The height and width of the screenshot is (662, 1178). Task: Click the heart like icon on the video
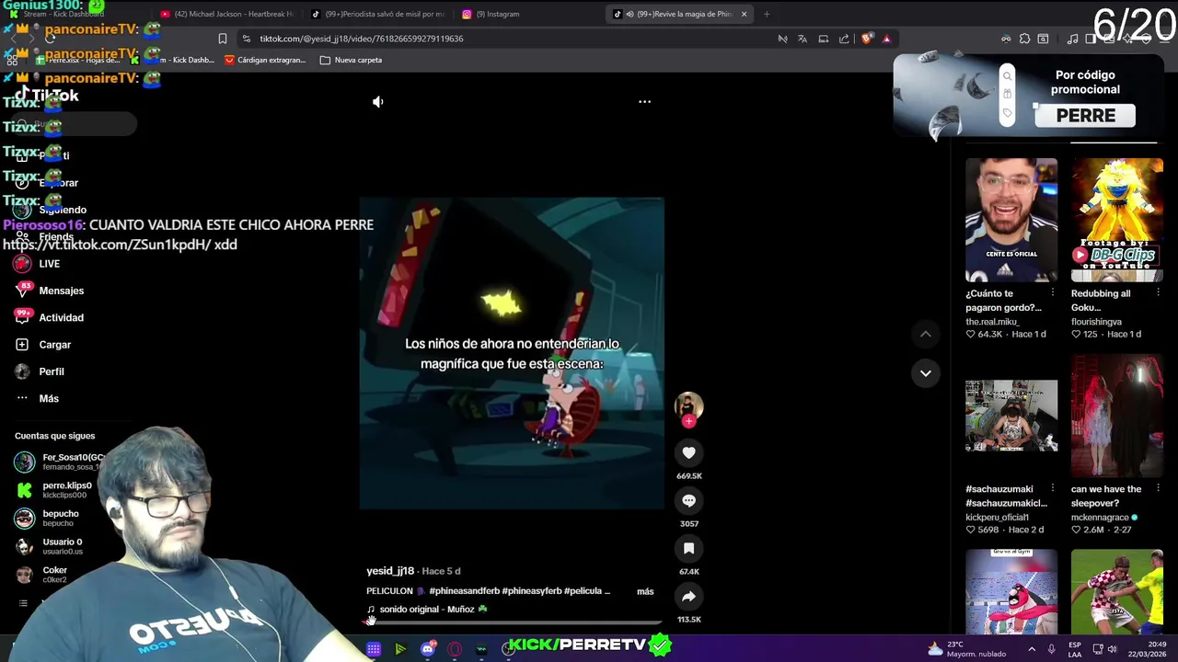[x=688, y=452]
